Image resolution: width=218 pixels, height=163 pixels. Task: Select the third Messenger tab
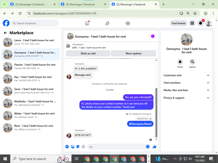tap(134, 4)
